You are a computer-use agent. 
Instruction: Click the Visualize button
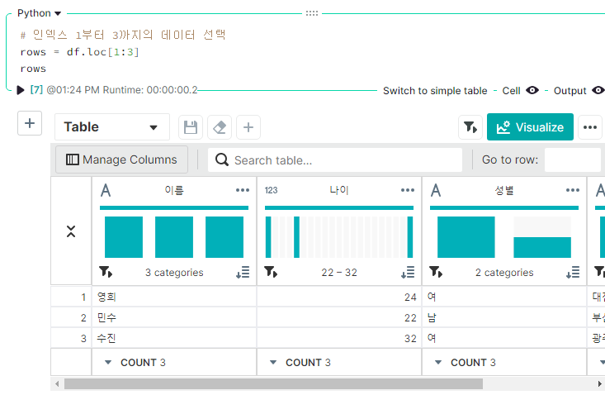click(530, 127)
